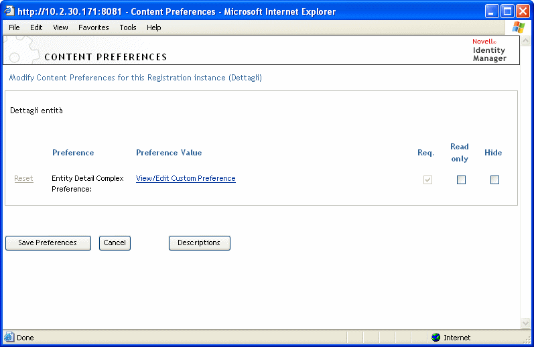
Task: Click 'Entity Detail Complex Preference:' label
Action: (88, 184)
